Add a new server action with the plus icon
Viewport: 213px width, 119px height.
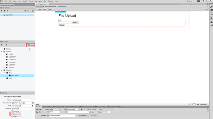click(2, 11)
